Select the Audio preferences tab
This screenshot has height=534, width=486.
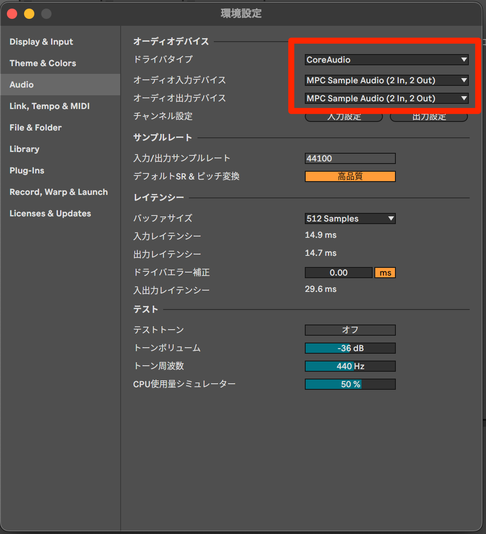pos(21,85)
